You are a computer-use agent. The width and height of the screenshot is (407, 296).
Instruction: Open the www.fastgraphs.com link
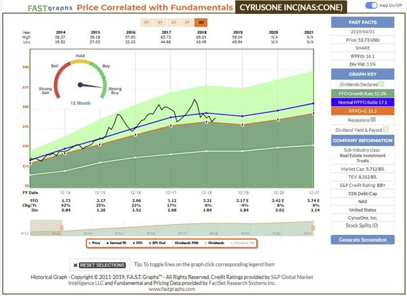[x=172, y=289]
